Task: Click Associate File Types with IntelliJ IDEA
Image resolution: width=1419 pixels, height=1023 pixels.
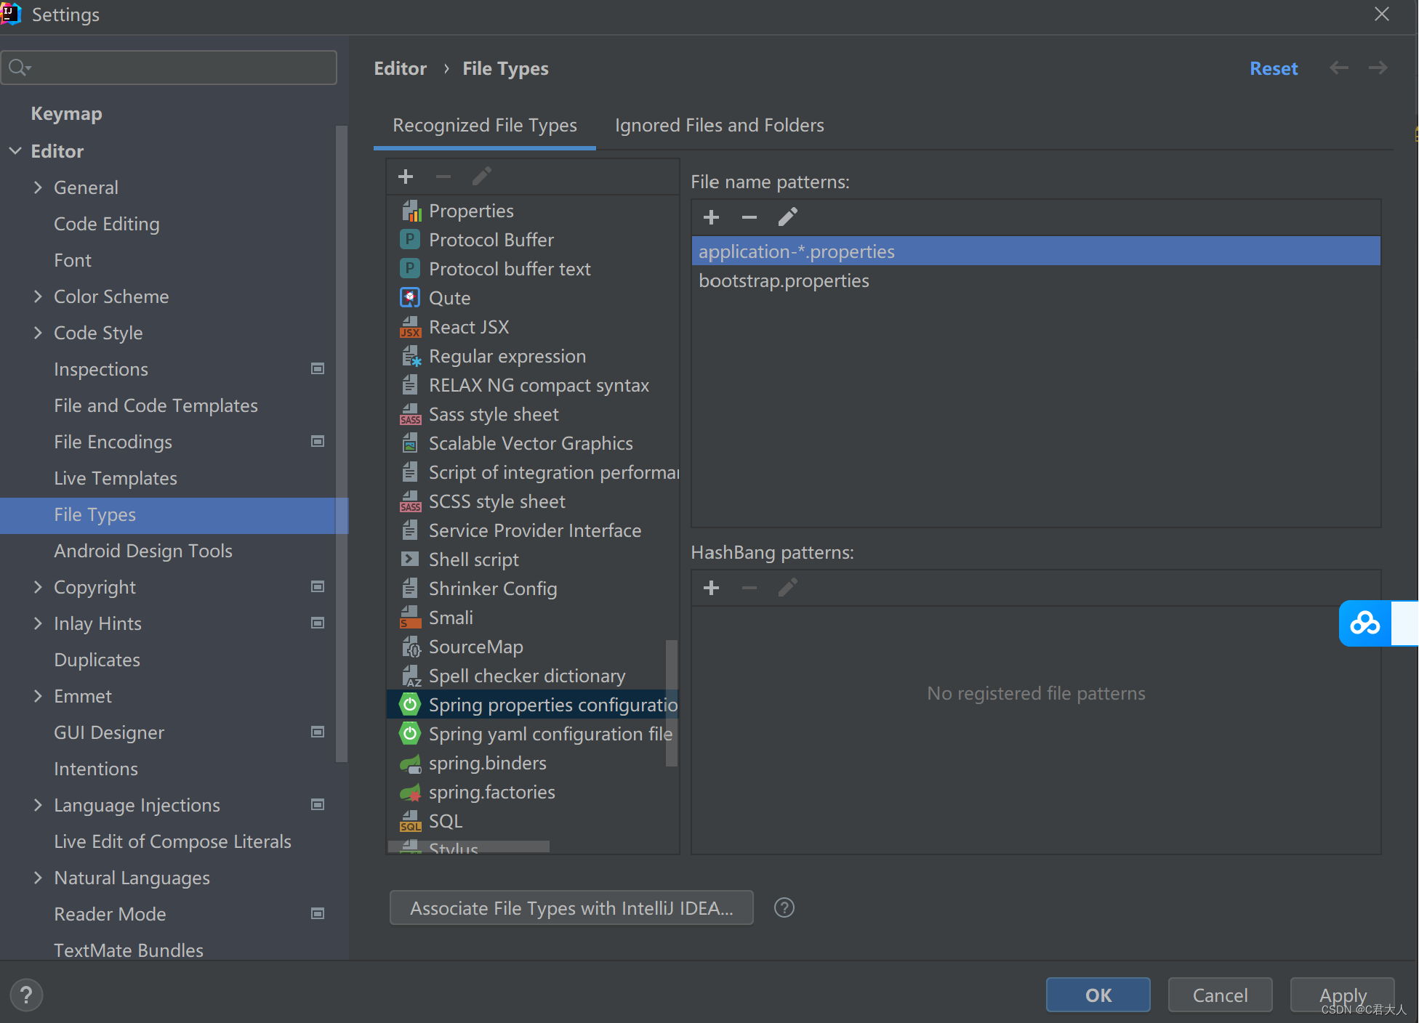Action: pos(571,908)
